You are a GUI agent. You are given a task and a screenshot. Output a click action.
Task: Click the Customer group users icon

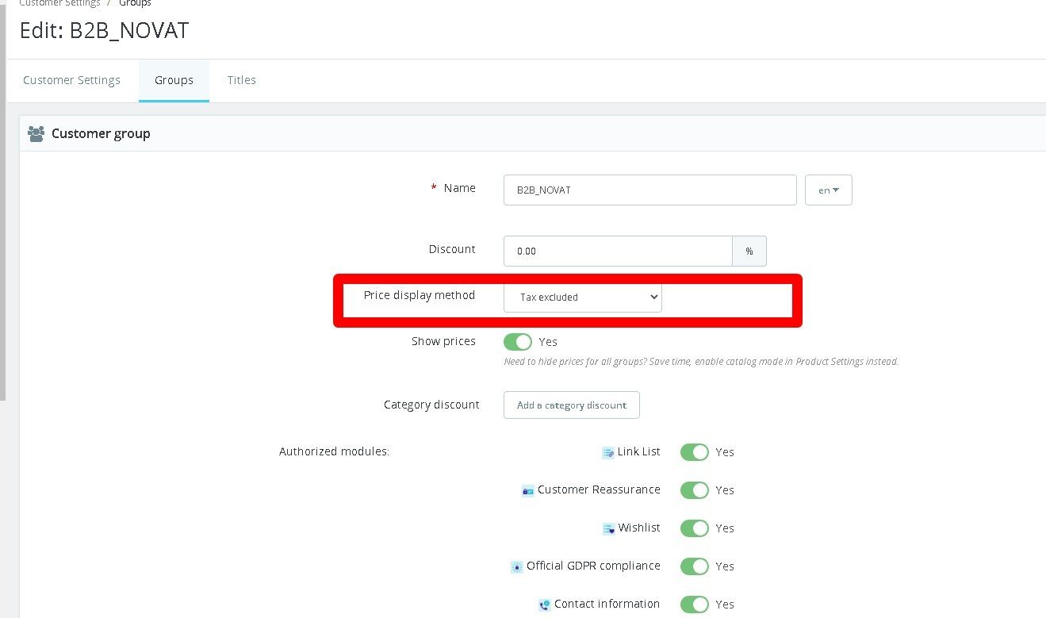pos(36,134)
